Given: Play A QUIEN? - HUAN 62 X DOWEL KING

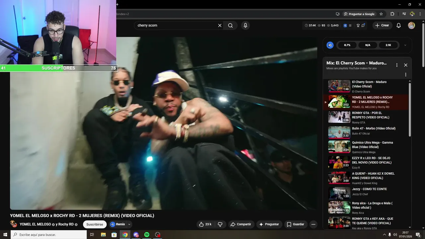Looking at the screenshot, I should pos(367,178).
